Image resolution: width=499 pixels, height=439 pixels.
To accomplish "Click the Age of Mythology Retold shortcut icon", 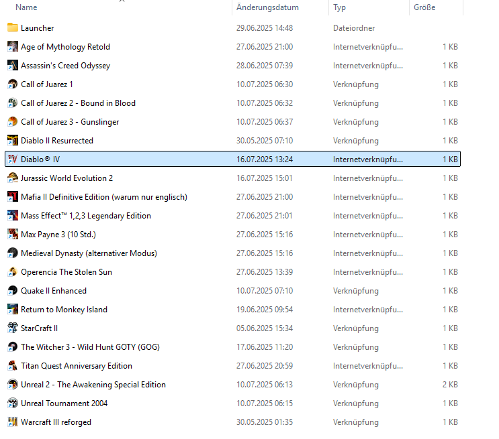I will tap(12, 47).
